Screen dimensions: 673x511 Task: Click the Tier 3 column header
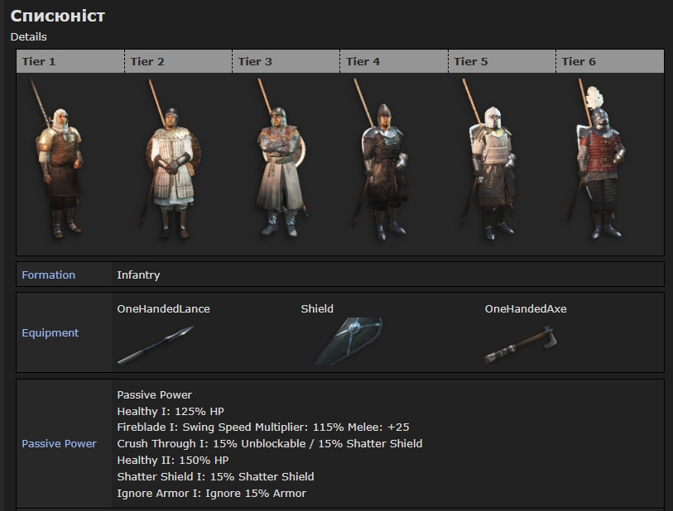point(255,61)
